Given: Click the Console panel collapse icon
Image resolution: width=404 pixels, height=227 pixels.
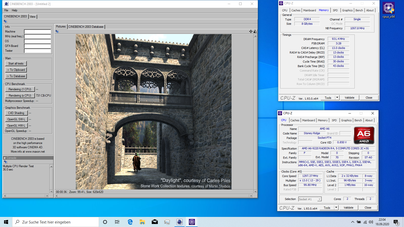Looking at the screenshot, I should tap(5, 158).
